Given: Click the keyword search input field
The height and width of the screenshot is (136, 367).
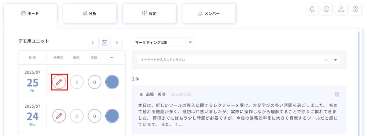Looking at the screenshot, I should pos(232,60).
